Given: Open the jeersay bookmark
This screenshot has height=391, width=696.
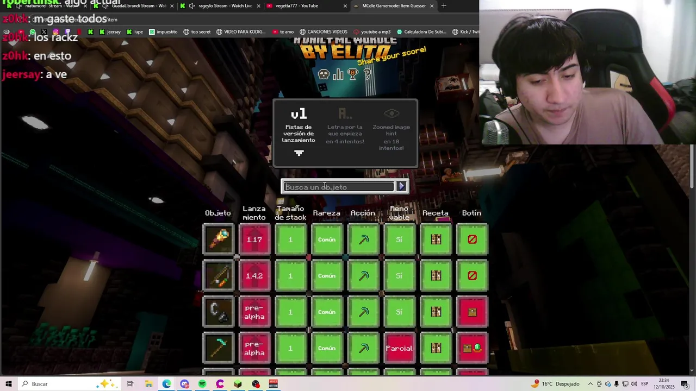Looking at the screenshot, I should coord(109,32).
